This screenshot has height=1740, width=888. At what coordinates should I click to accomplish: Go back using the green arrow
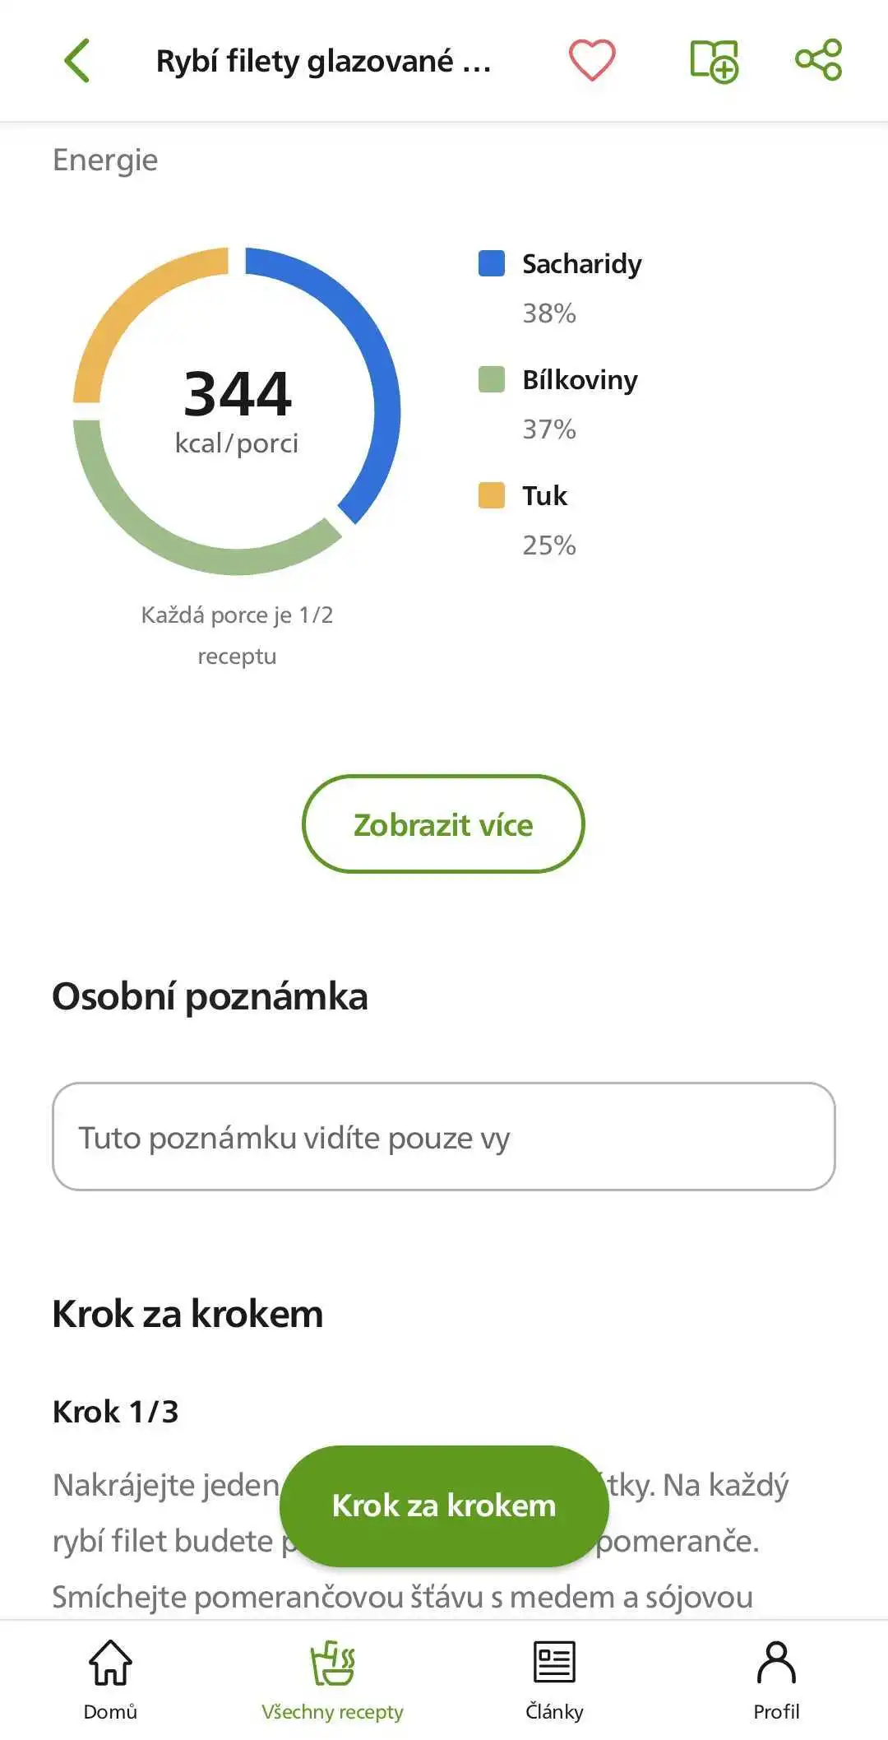pos(77,61)
